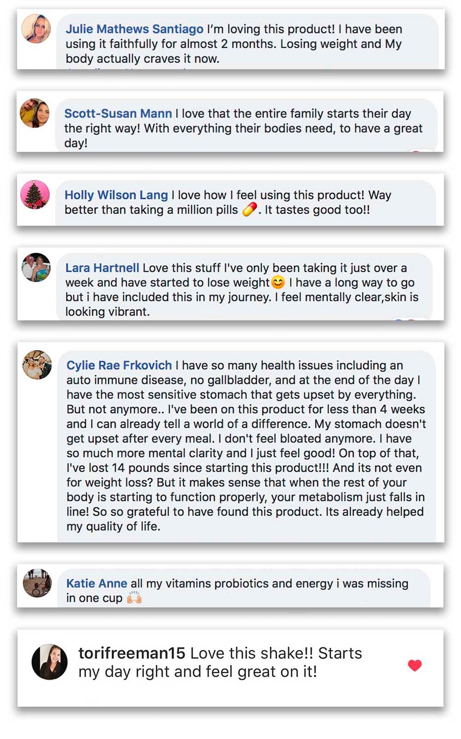Click Katie Anne's profile picture

click(x=37, y=583)
